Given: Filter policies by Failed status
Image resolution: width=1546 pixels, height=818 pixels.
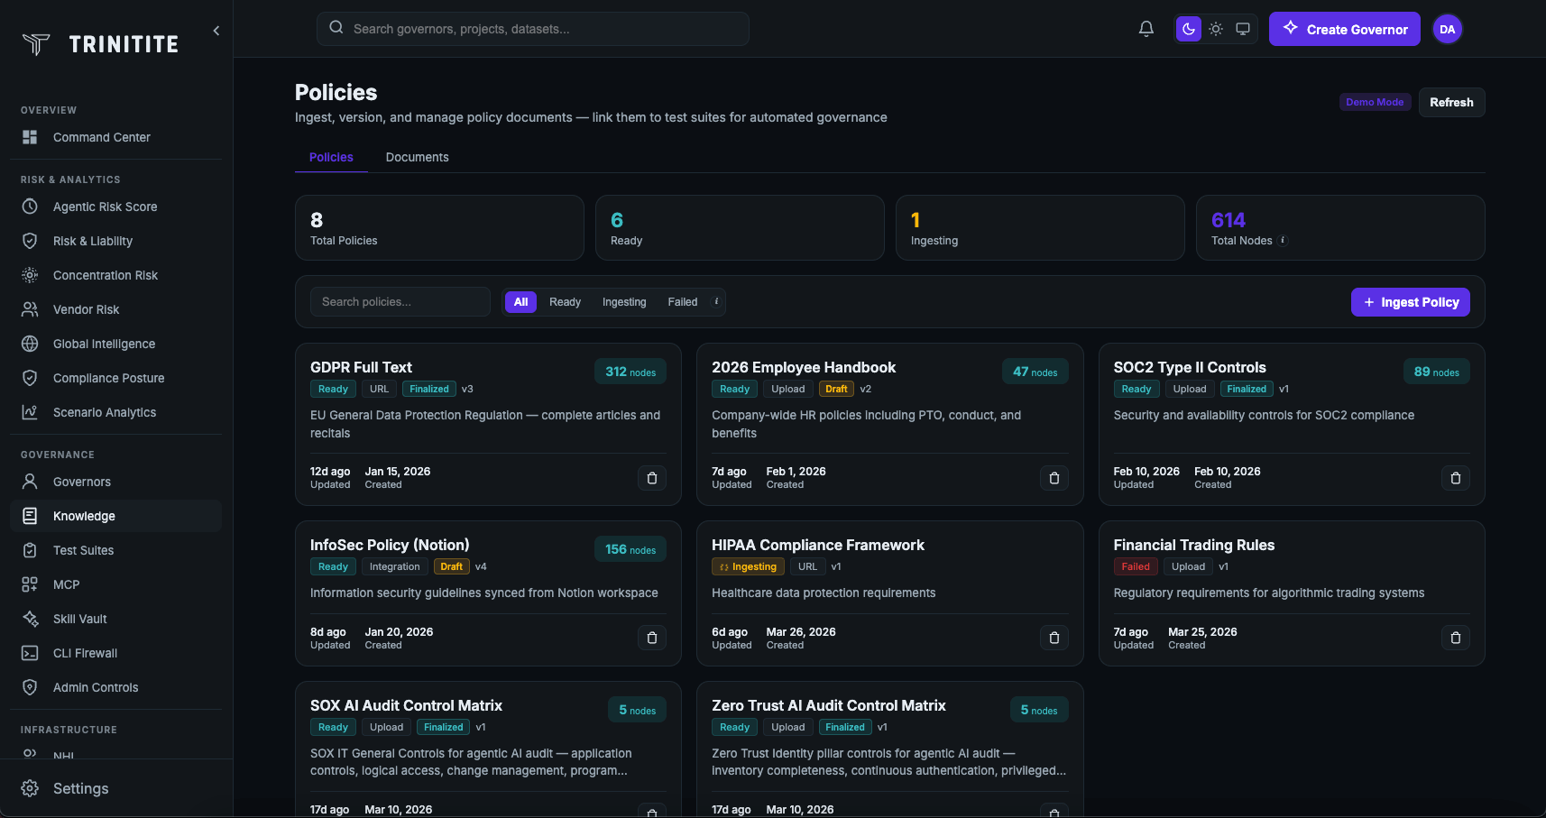Looking at the screenshot, I should 682,302.
